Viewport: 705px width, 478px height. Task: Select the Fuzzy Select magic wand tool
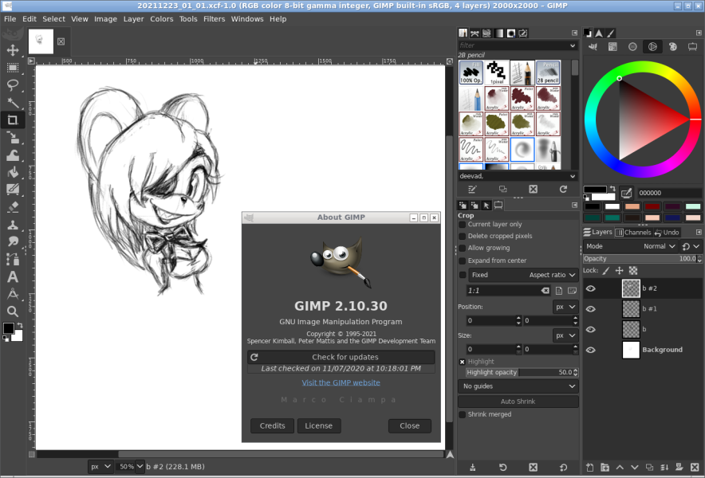click(13, 103)
